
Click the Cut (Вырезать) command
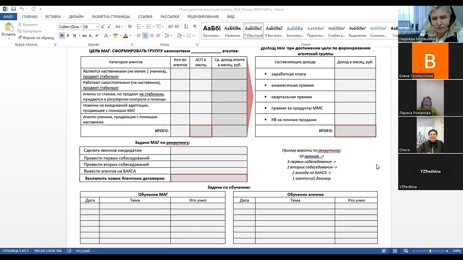click(x=27, y=25)
